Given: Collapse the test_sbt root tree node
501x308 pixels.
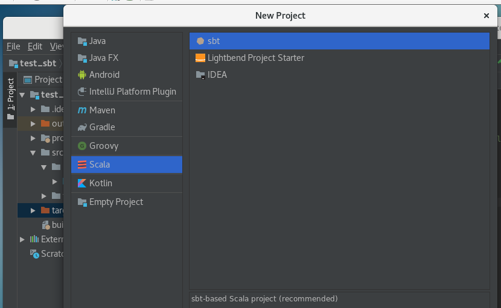Looking at the screenshot, I should click(22, 95).
